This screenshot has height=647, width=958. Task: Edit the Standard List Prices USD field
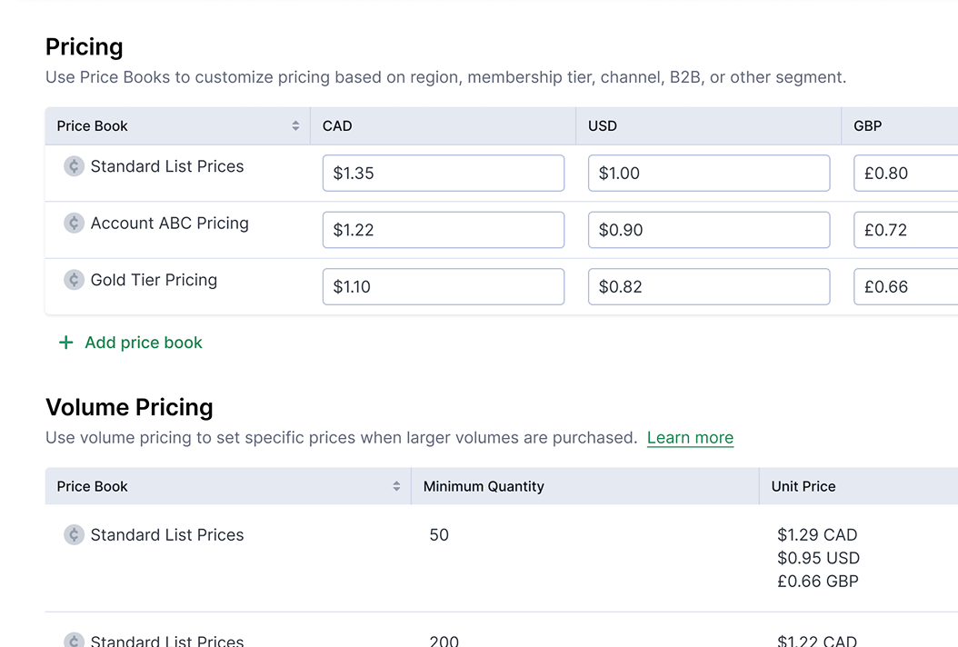pyautogui.click(x=708, y=174)
